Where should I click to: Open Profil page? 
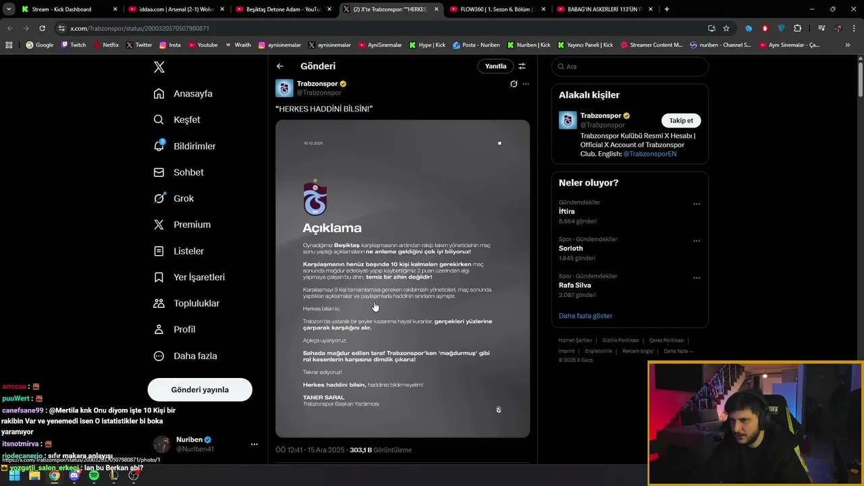pos(174,329)
